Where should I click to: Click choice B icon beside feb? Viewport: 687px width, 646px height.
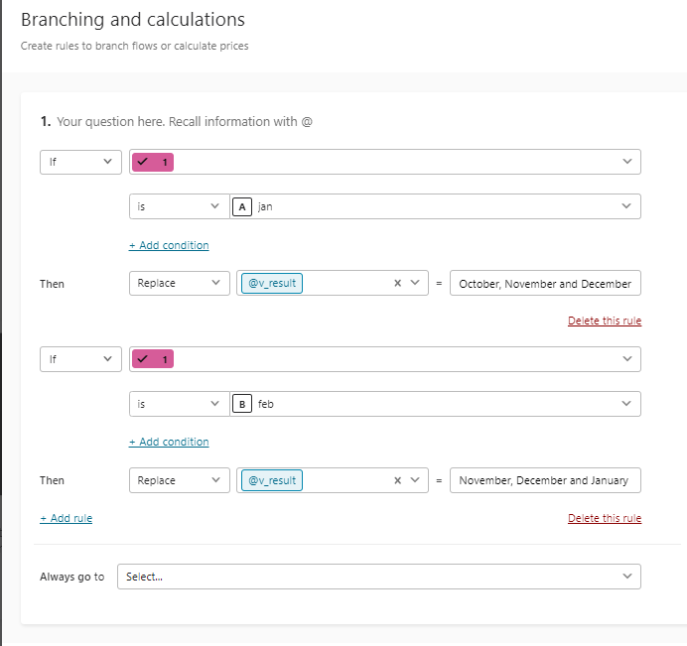tap(242, 404)
